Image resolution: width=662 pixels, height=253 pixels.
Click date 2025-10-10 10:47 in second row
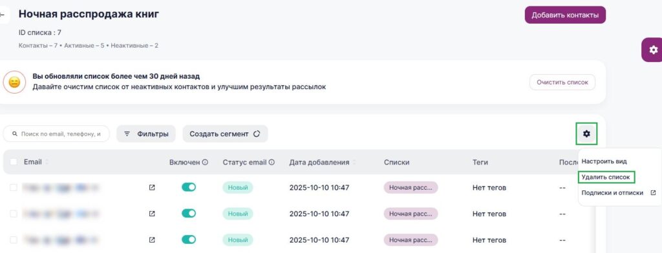coord(319,214)
